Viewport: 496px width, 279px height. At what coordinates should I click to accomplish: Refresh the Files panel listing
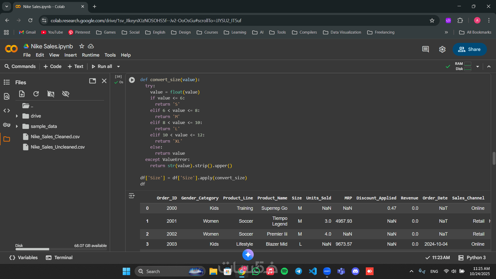36,94
